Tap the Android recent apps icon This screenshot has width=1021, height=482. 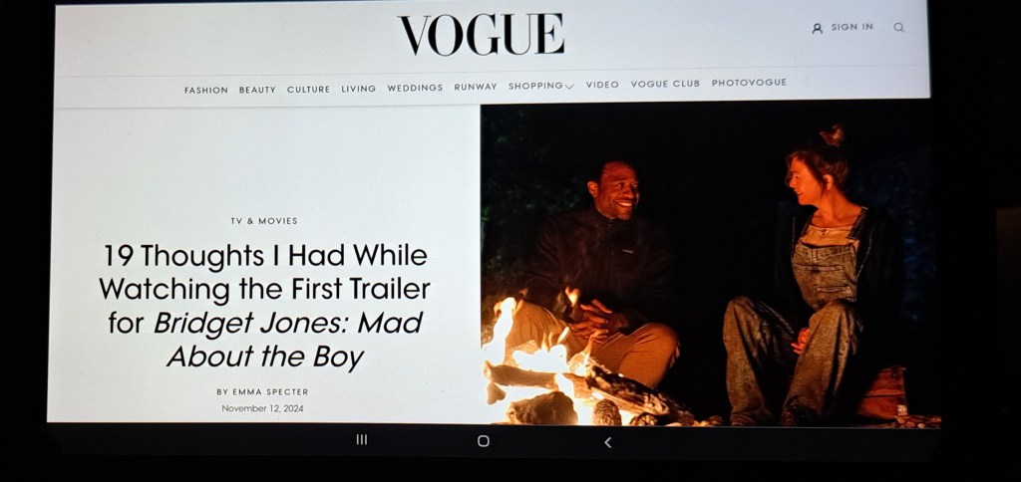coord(361,440)
